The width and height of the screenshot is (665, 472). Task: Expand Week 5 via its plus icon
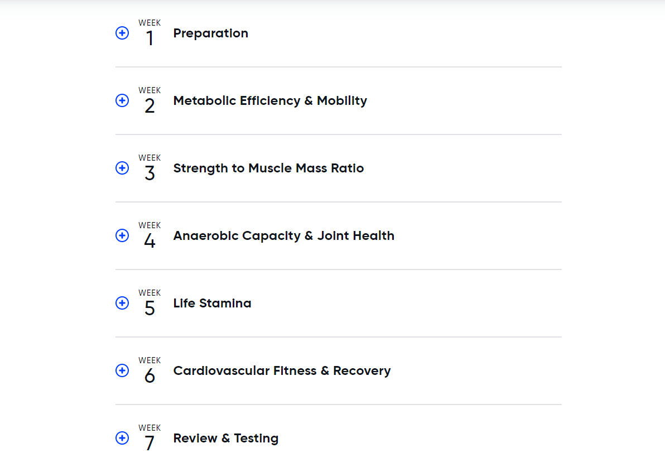click(x=122, y=303)
